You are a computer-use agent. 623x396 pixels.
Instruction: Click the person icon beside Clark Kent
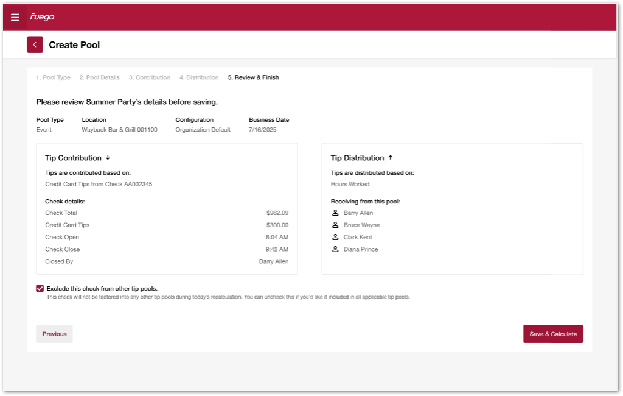tap(335, 237)
